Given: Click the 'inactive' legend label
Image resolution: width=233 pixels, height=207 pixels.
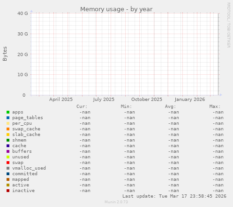Looking at the screenshot, I should [x=23, y=191].
